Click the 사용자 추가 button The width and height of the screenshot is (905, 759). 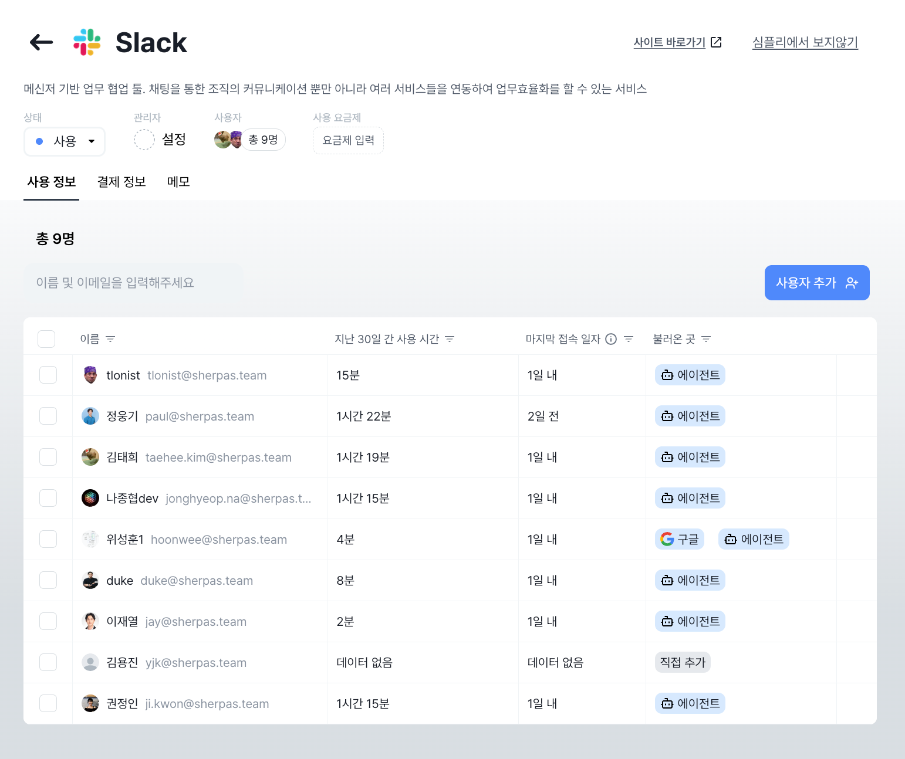pyautogui.click(x=817, y=283)
